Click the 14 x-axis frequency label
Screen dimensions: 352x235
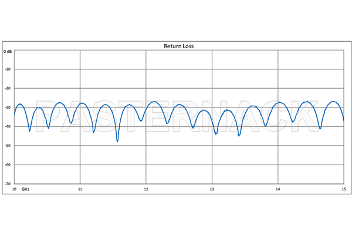[278, 190]
